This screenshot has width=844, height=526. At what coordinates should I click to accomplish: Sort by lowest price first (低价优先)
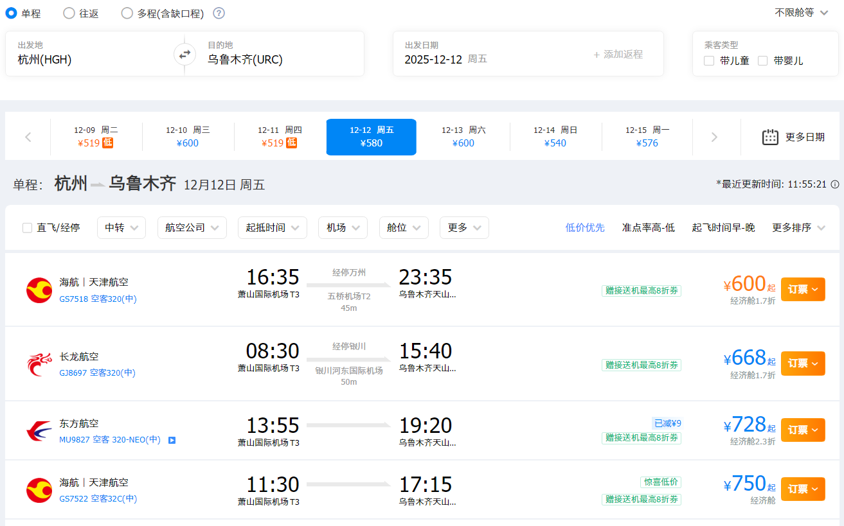585,228
